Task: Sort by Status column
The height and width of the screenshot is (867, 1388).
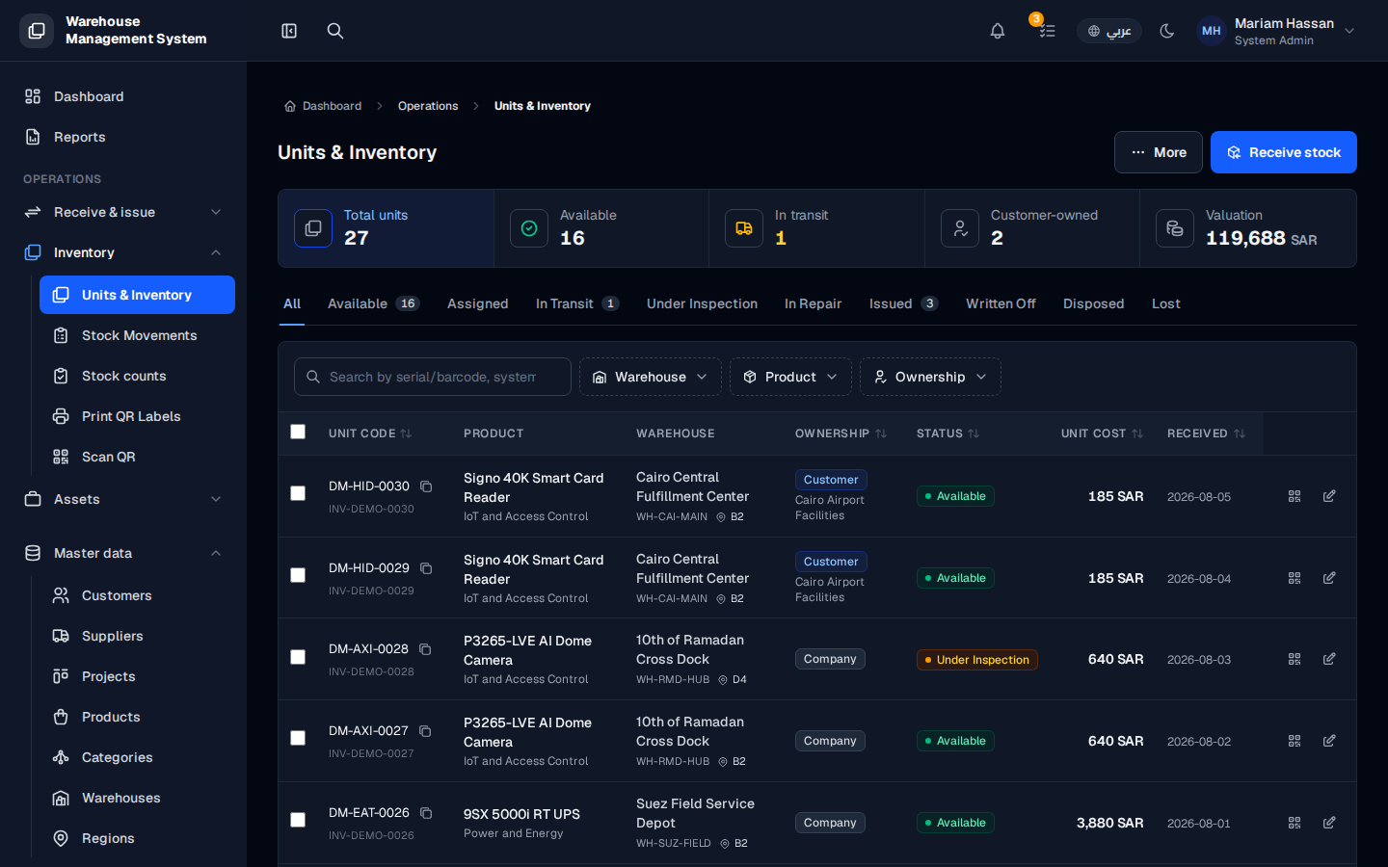Action: click(x=948, y=433)
